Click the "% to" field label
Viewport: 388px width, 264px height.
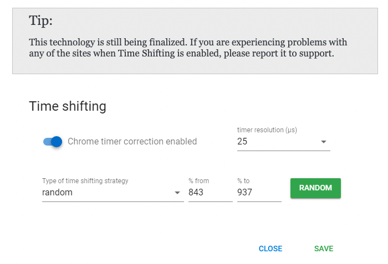pyautogui.click(x=244, y=181)
